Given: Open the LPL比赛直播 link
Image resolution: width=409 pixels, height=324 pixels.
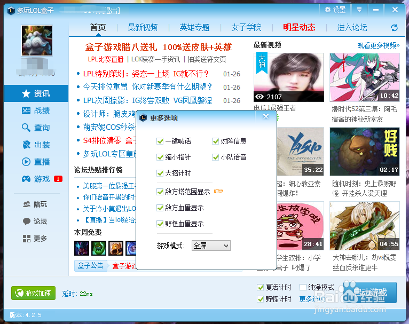Looking at the screenshot, I should 106,59.
